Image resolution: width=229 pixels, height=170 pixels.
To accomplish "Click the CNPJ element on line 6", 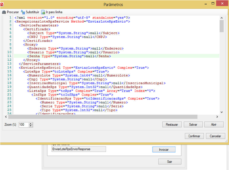I will point(67,37).
